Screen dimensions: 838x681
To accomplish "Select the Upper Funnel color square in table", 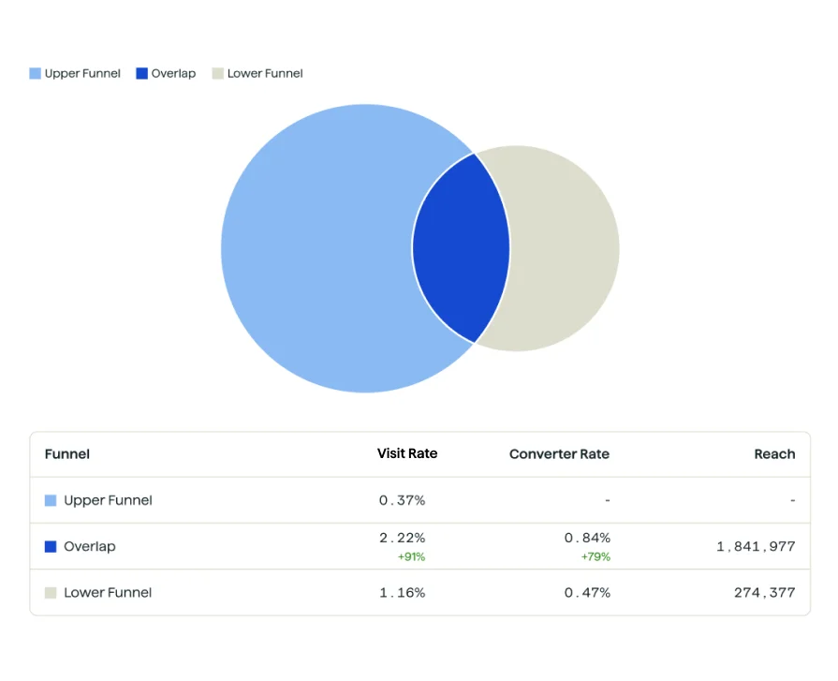I will 50,500.
